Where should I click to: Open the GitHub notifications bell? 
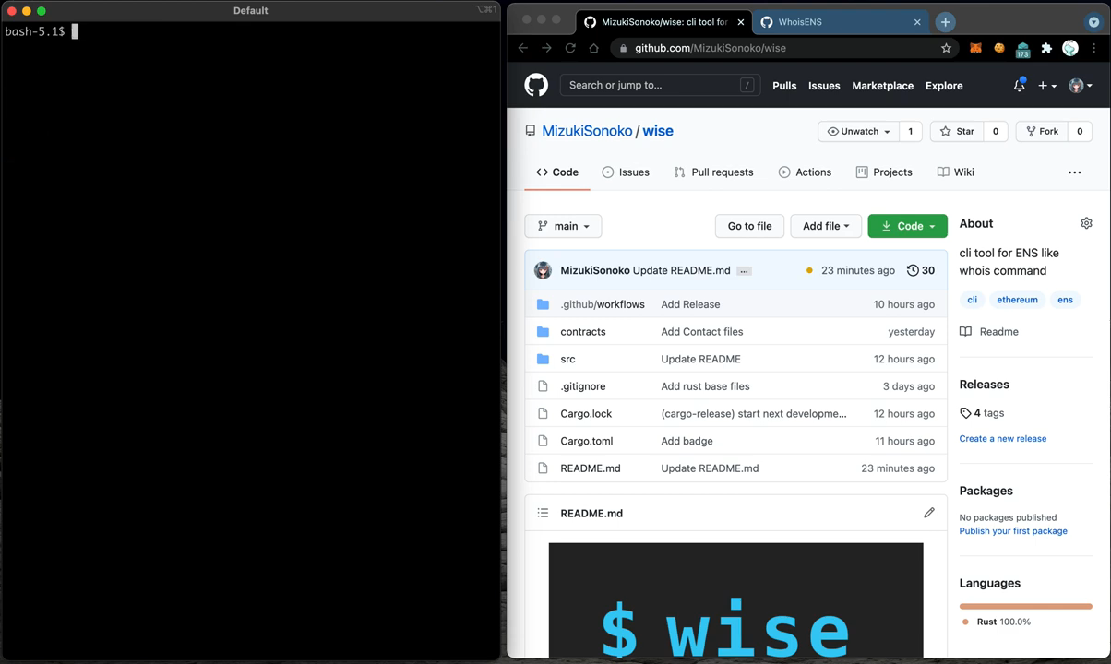click(x=1020, y=85)
